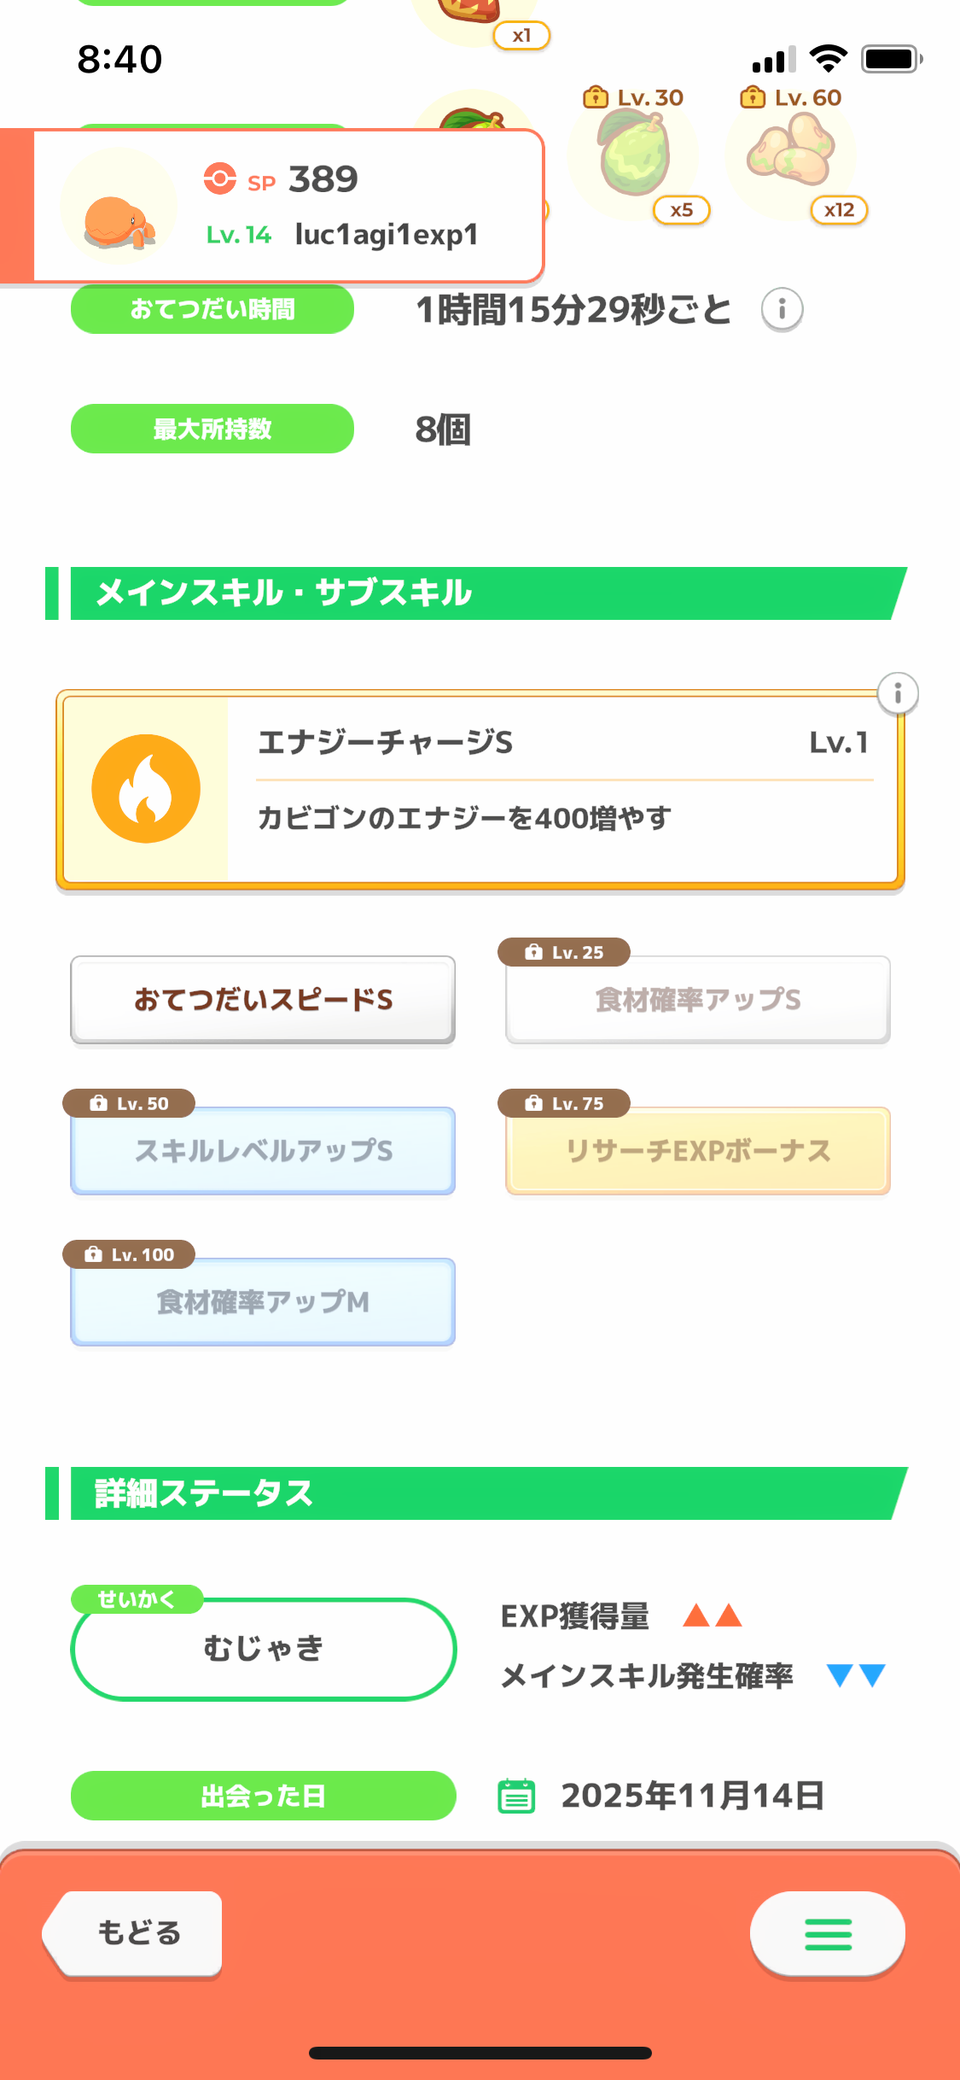
Task: Tap the info icon beside おてつだい時間
Action: pos(782,309)
